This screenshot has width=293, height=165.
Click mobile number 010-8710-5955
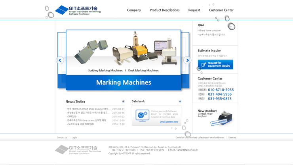pos(221,90)
